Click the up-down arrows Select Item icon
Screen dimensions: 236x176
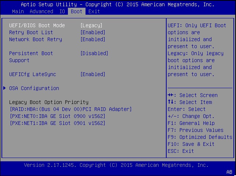pos(171,102)
